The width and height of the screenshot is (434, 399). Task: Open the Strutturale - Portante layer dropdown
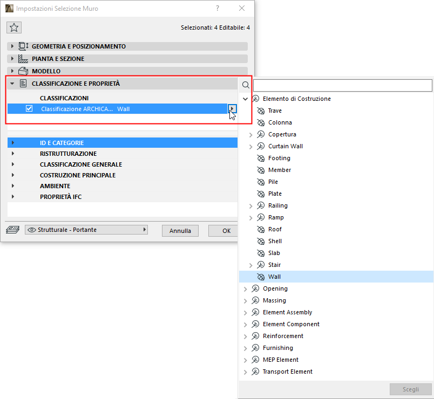coord(86,230)
